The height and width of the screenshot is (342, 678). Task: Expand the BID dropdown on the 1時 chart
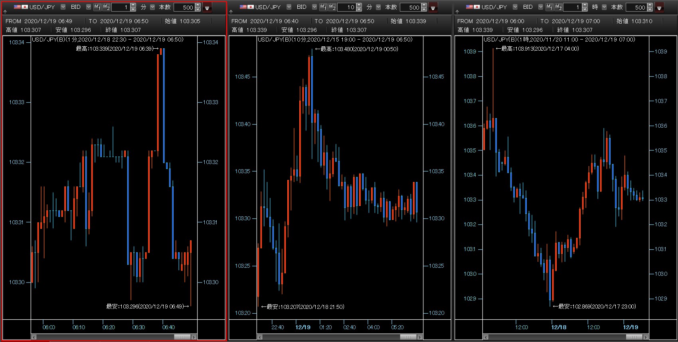(x=540, y=7)
